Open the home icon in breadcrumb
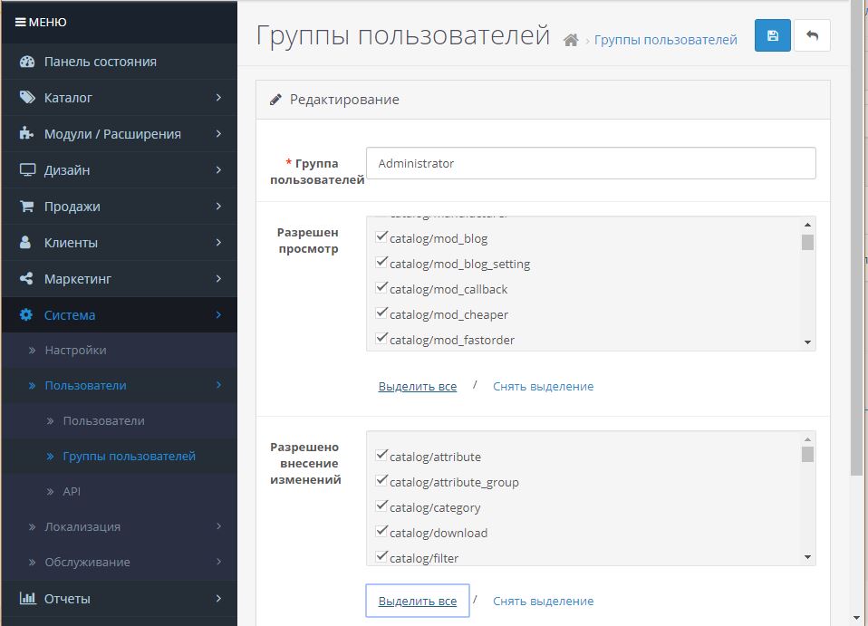The width and height of the screenshot is (868, 626). (571, 40)
